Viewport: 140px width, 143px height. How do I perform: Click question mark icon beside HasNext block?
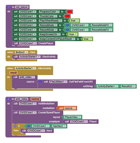pyautogui.click(x=28, y=126)
